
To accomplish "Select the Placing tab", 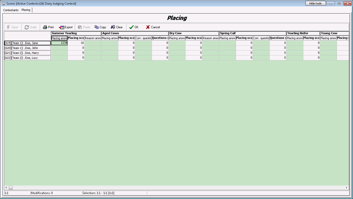I will click(x=26, y=10).
